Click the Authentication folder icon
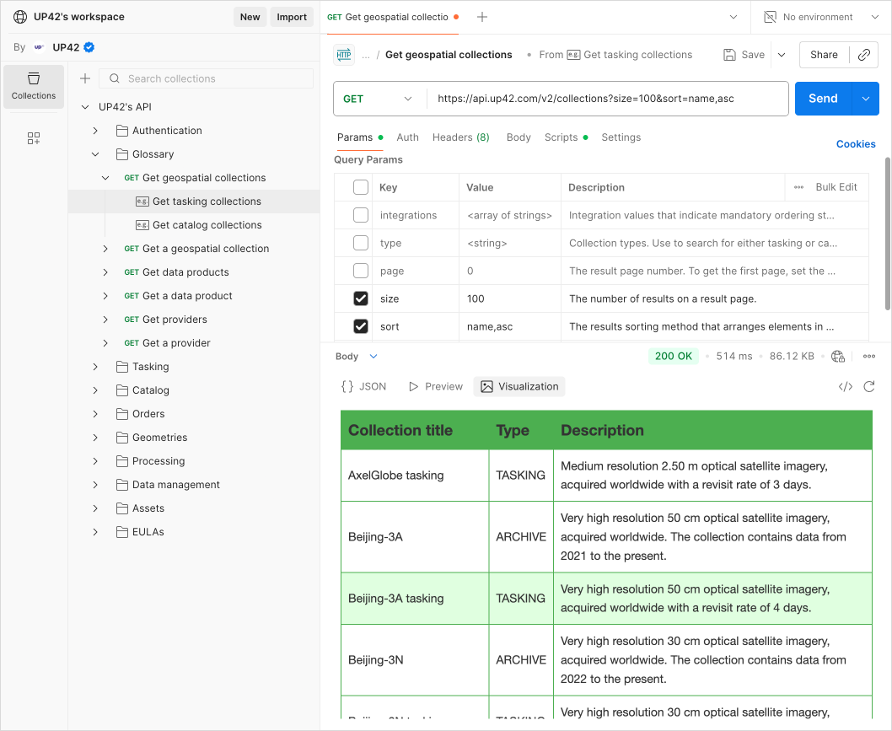The image size is (892, 731). pyautogui.click(x=121, y=131)
